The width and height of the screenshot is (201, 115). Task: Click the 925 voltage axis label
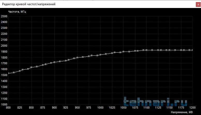click(x=66, y=108)
